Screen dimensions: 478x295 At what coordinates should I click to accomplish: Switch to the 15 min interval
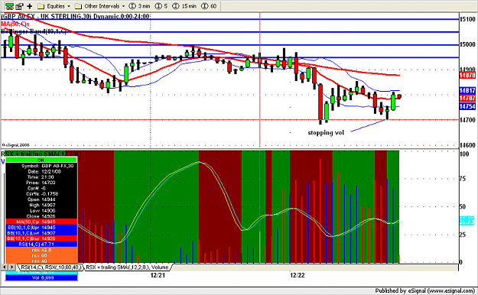(x=184, y=6)
